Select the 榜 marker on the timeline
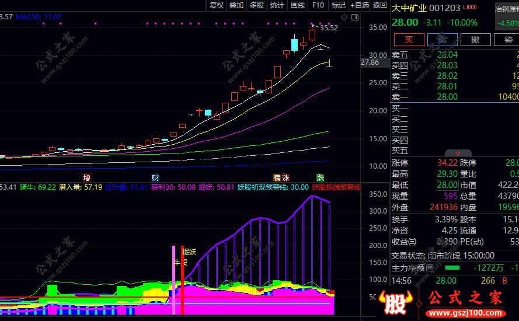This screenshot has height=321, width=519. click(x=277, y=177)
